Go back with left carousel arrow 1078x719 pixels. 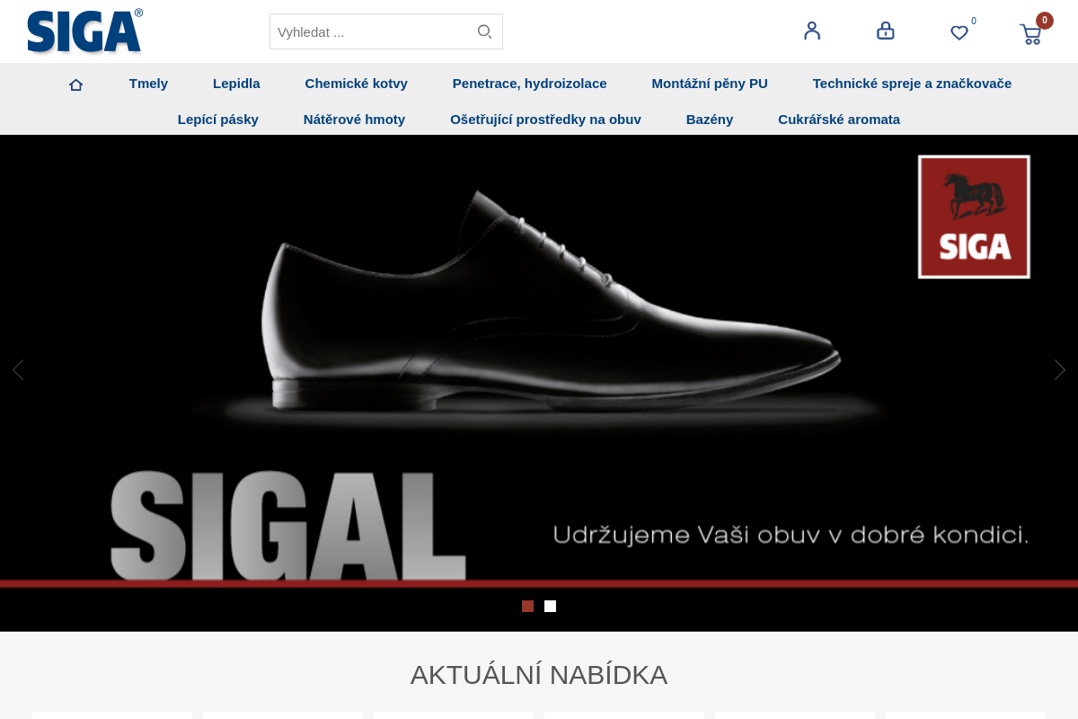[x=18, y=369]
